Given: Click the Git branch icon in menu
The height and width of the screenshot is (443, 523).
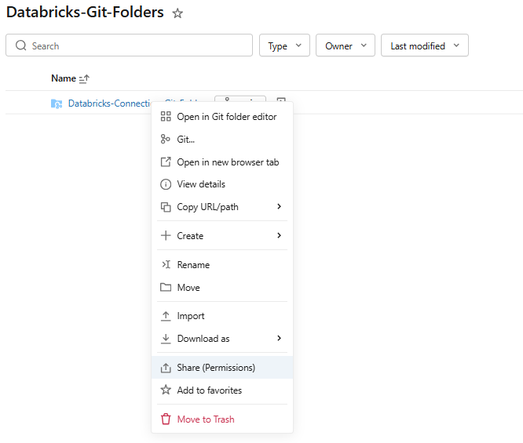Looking at the screenshot, I should point(166,139).
